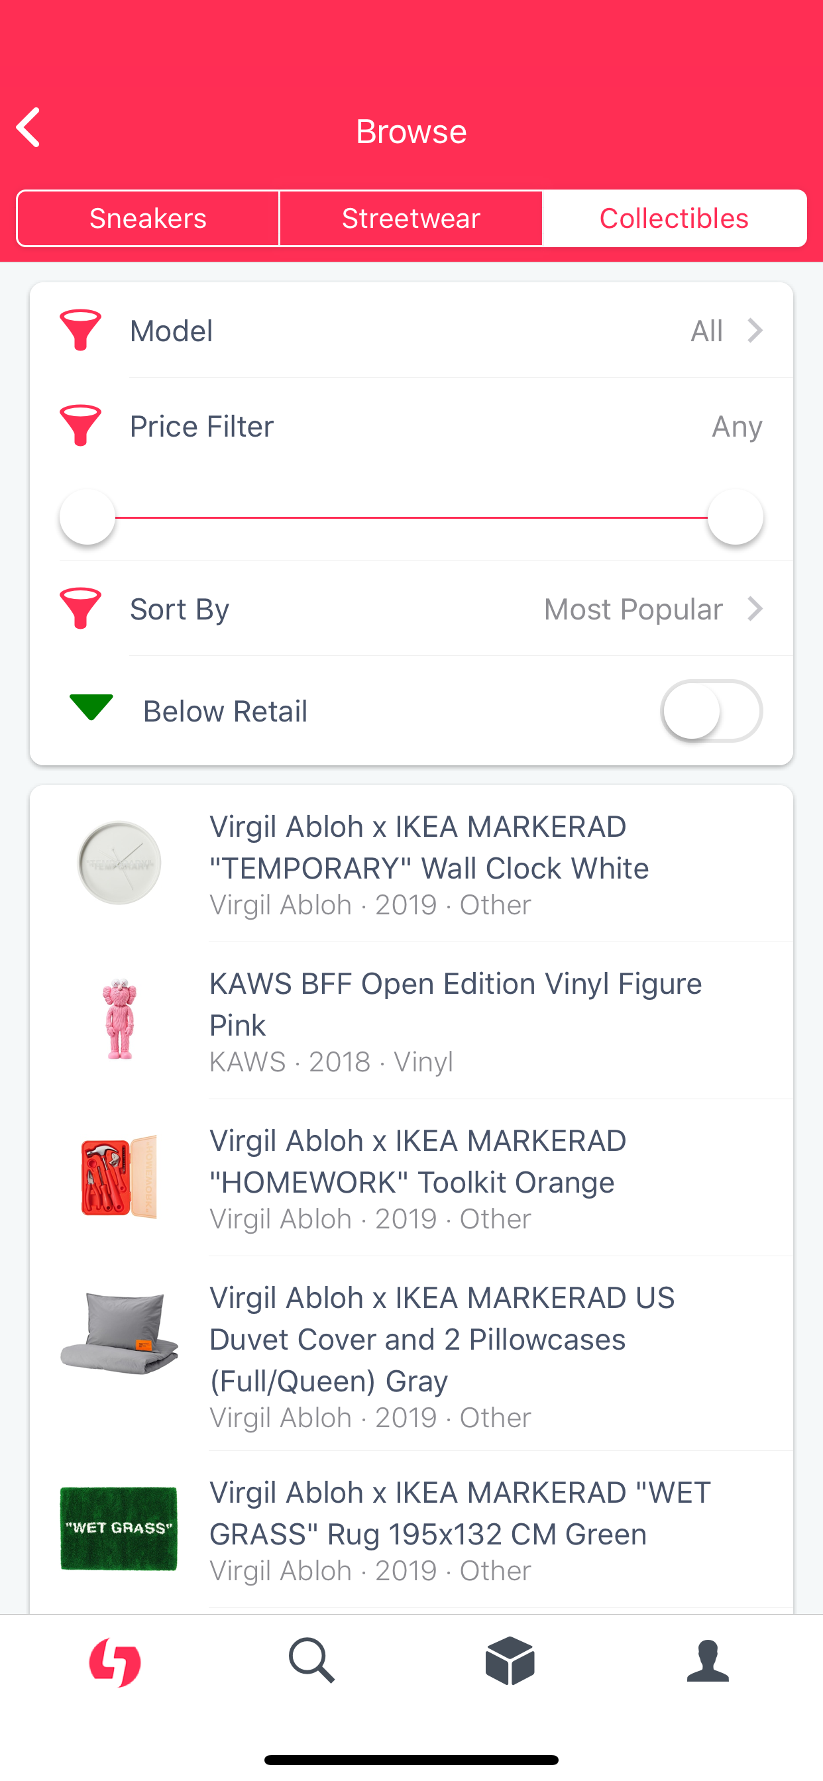Tap the Model funnel icon

tap(80, 330)
